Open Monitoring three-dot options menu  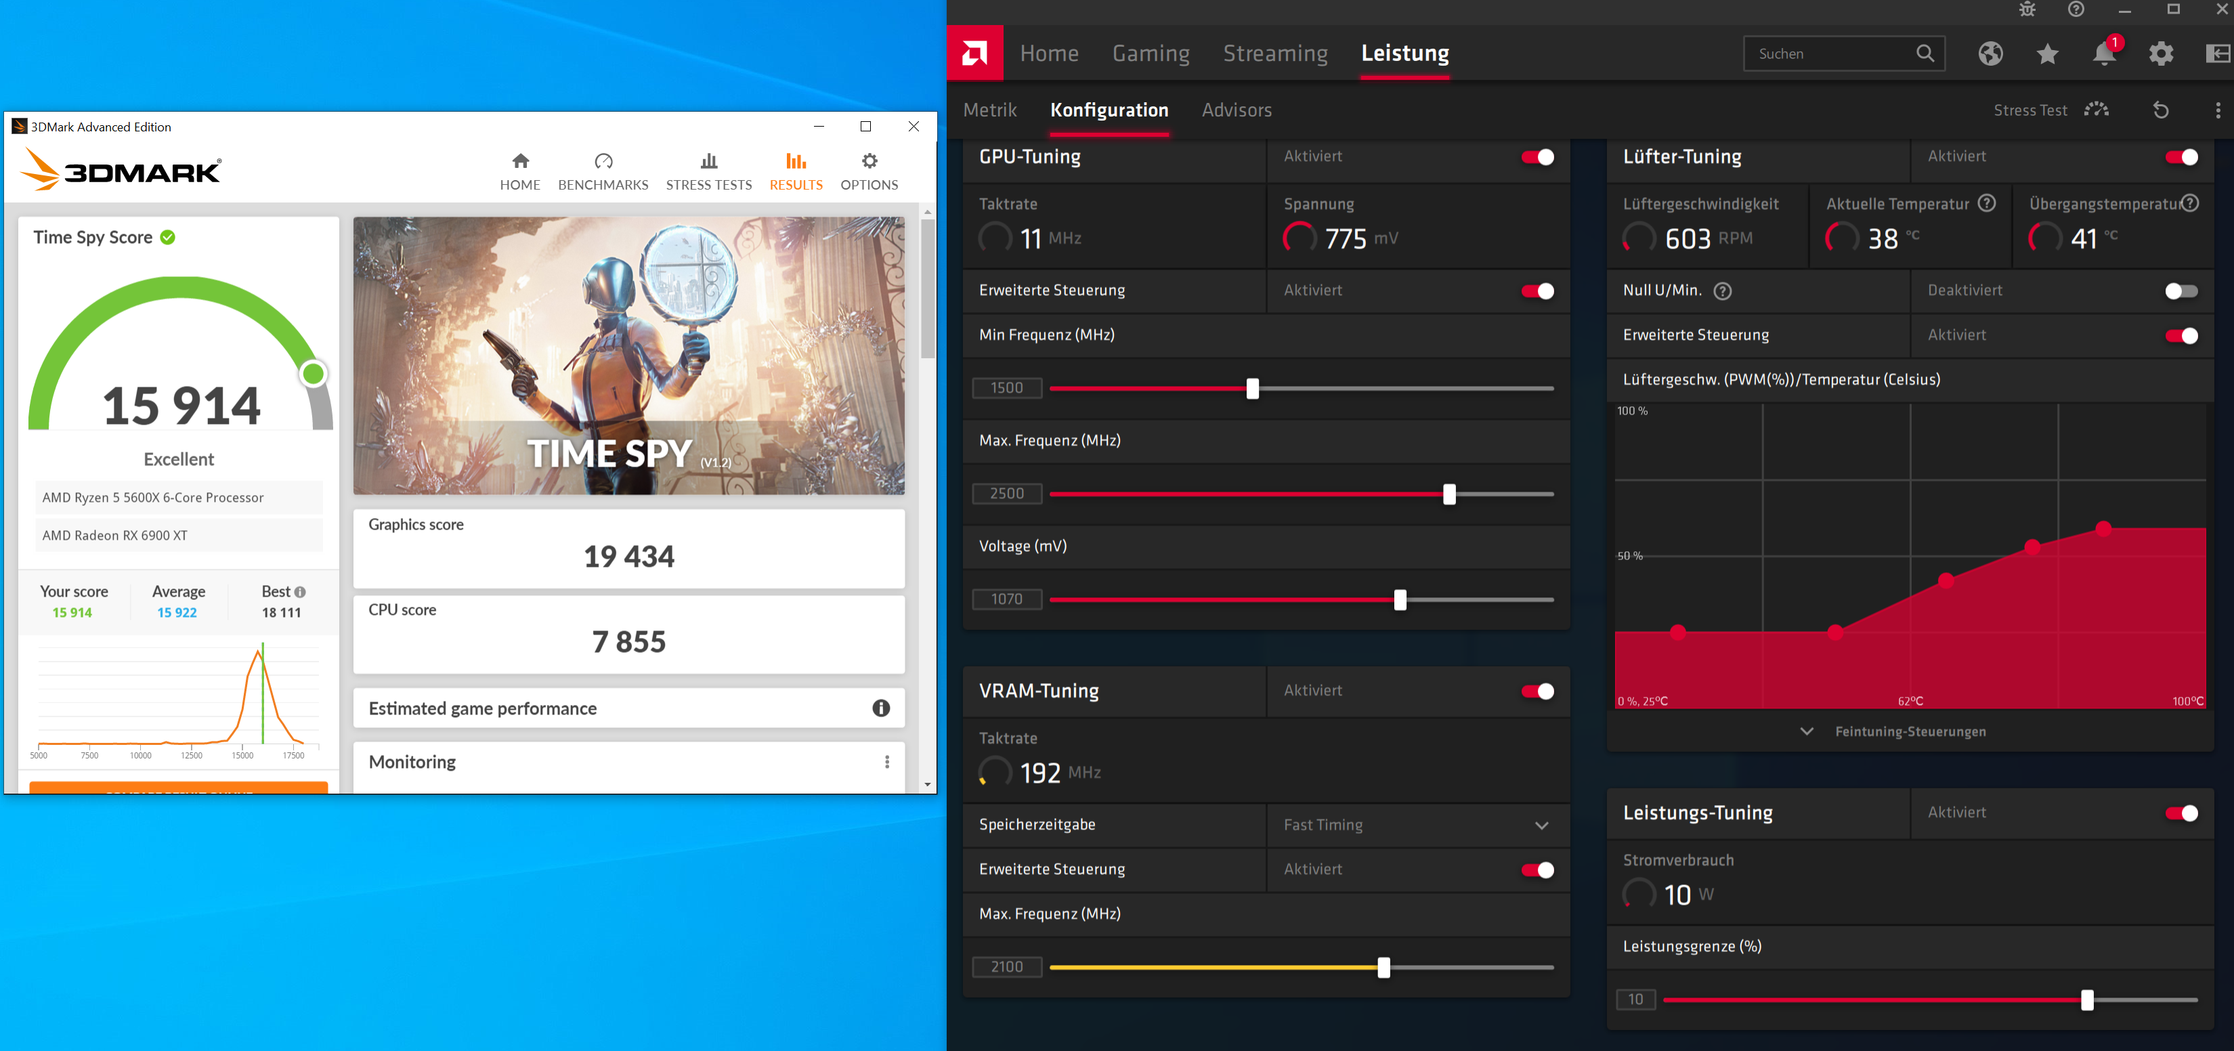point(886,763)
